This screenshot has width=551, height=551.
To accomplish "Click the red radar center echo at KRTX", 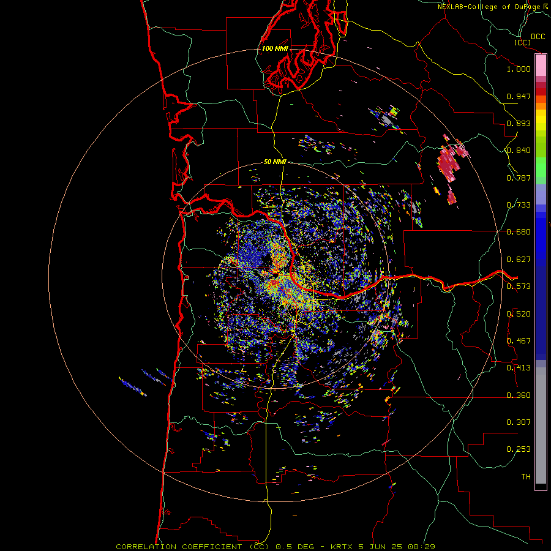I will coord(274,283).
